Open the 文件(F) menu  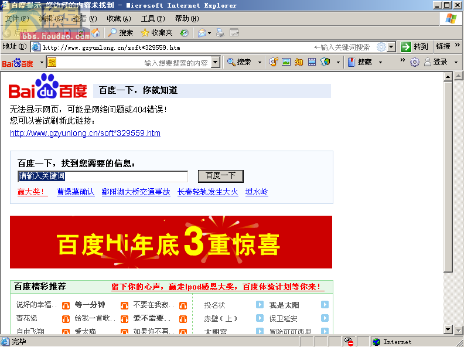coord(17,19)
